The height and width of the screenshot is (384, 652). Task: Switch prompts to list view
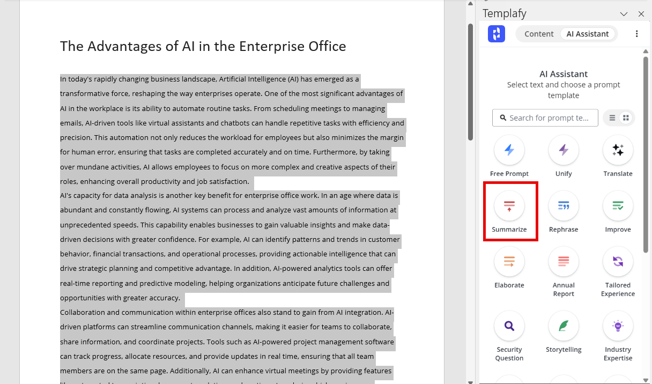coord(612,118)
